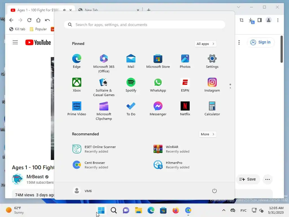Click Sign in on YouTube
This screenshot has width=289, height=217.
(260, 42)
